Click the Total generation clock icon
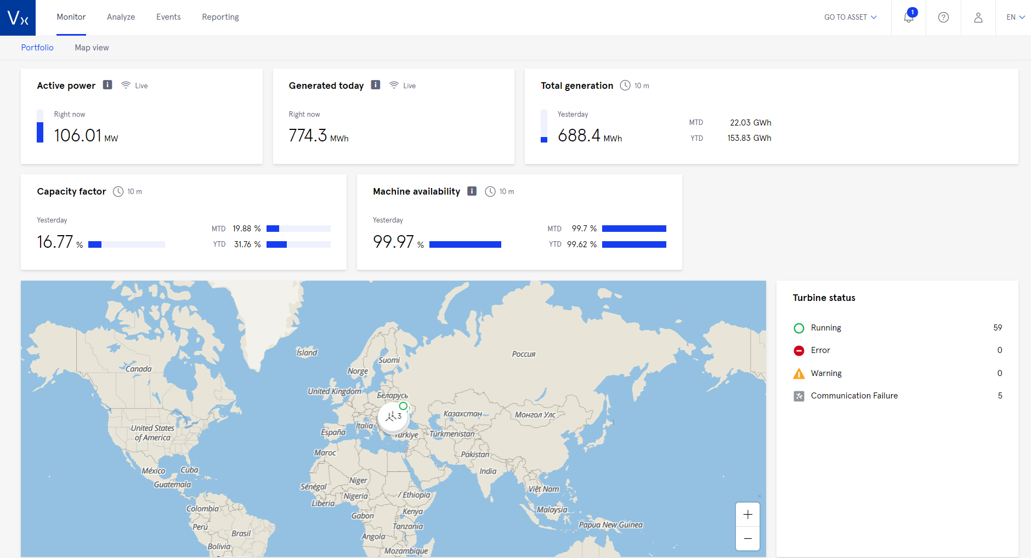 pos(625,86)
